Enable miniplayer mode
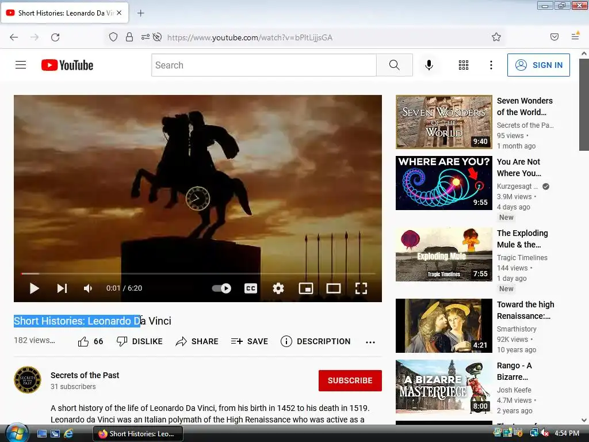The height and width of the screenshot is (442, 589). [x=306, y=288]
